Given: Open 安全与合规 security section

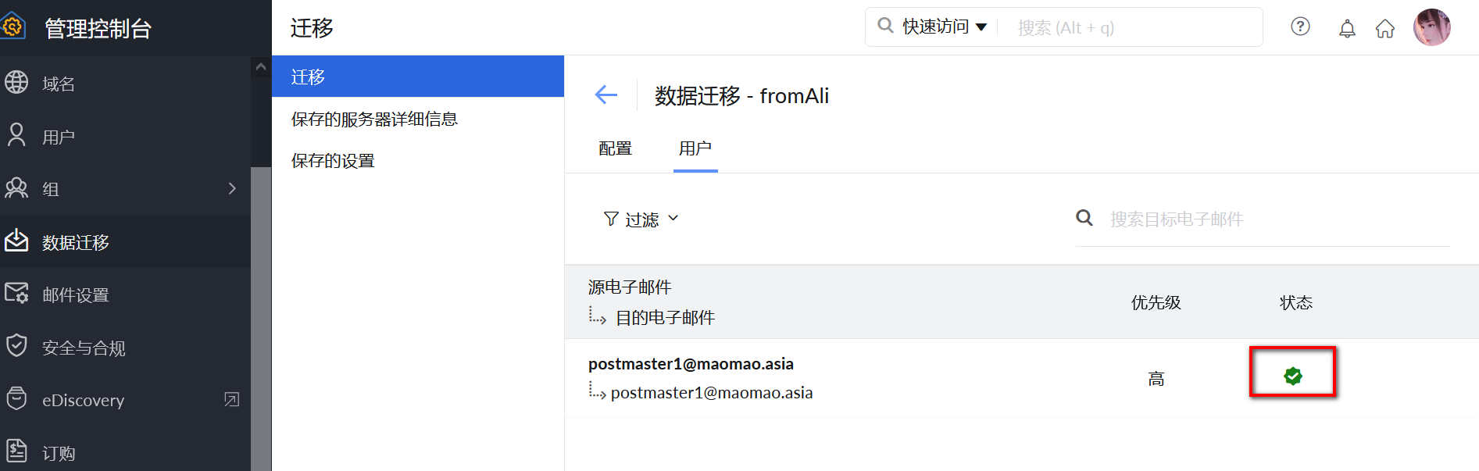Looking at the screenshot, I should pos(83,348).
